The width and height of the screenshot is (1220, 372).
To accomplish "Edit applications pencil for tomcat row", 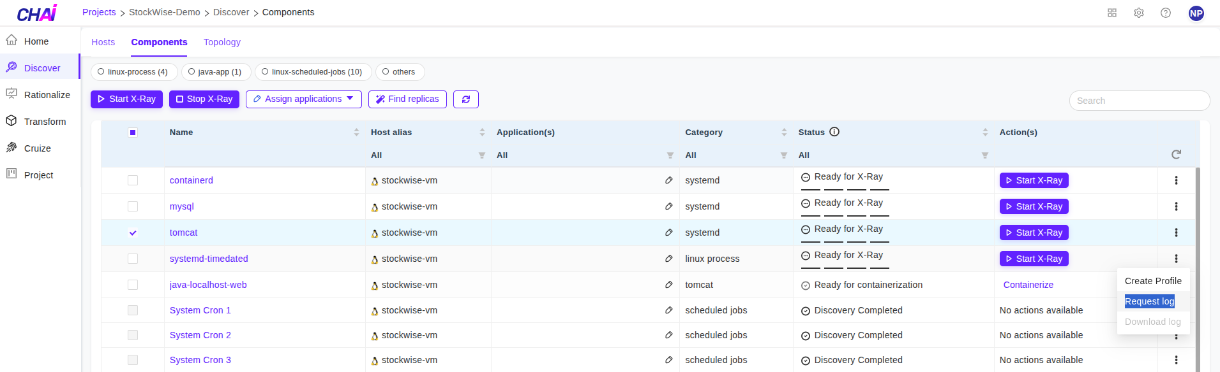I will (669, 232).
